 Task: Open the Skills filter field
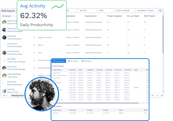point(106,11)
